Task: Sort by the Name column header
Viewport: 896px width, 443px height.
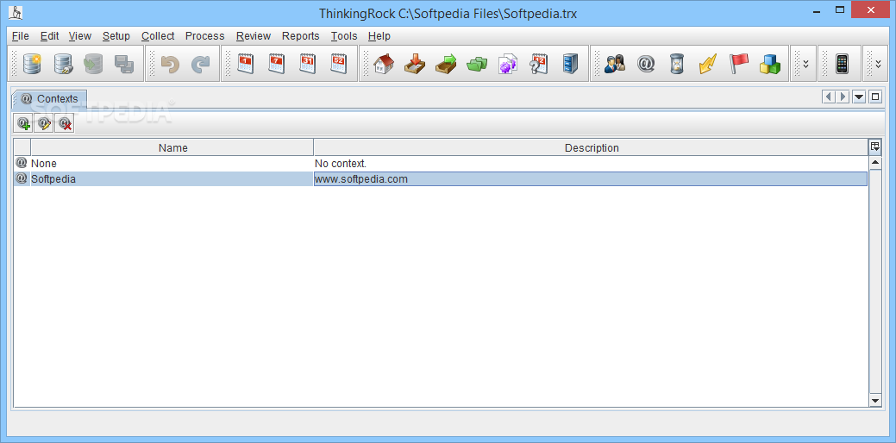Action: point(172,148)
